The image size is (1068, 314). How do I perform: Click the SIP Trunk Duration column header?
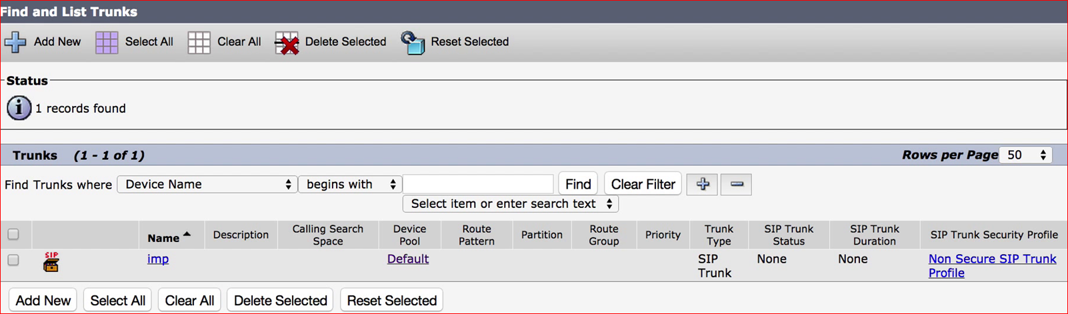(x=875, y=235)
